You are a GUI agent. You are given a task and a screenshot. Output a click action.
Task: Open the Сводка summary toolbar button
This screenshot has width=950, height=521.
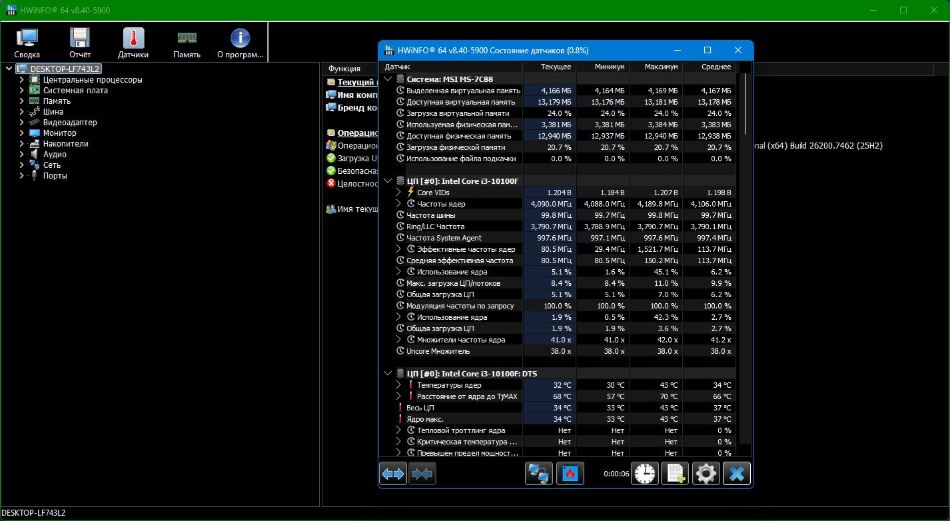pos(27,43)
